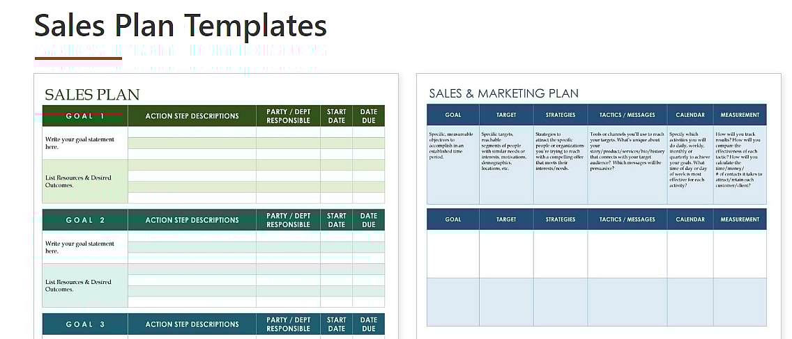Click the GOAL header in the lower marketing table
The width and height of the screenshot is (792, 339).
453,219
